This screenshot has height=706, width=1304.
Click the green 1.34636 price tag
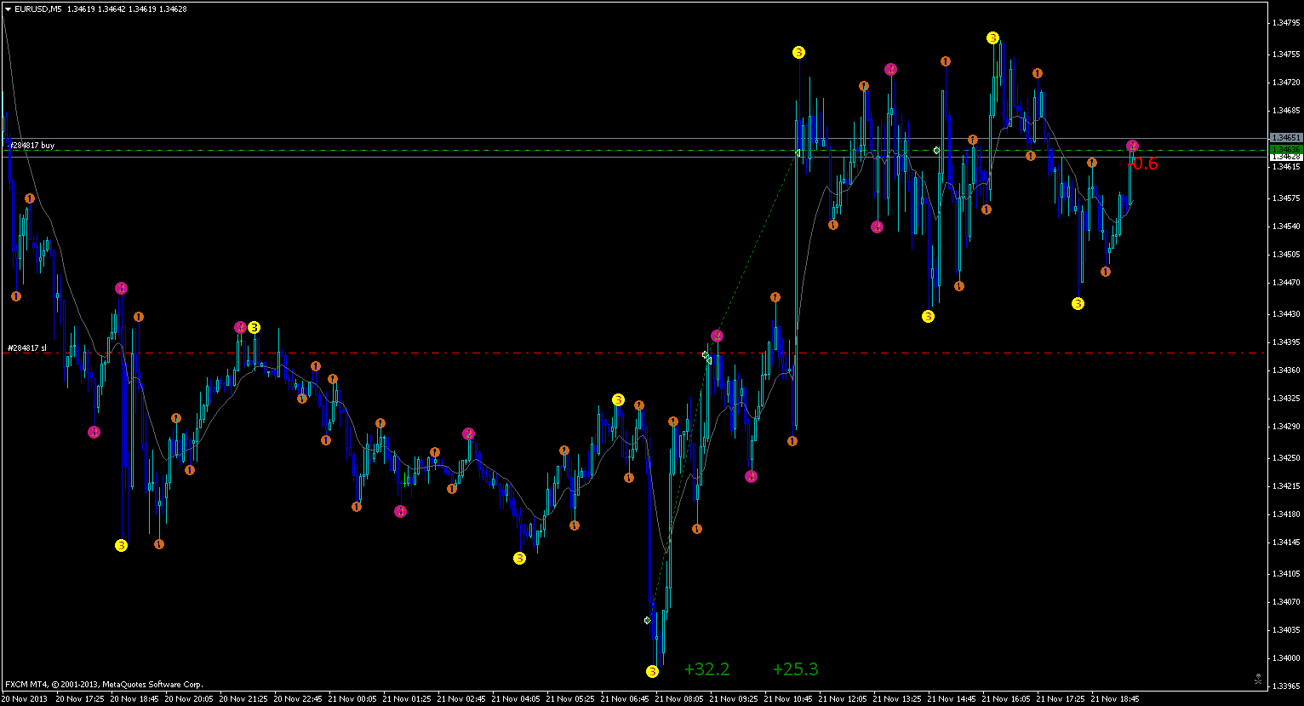pos(1285,149)
